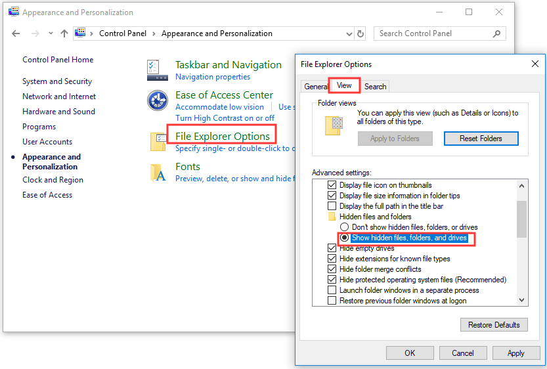Check Launch folder windows in a separate process

[x=332, y=290]
